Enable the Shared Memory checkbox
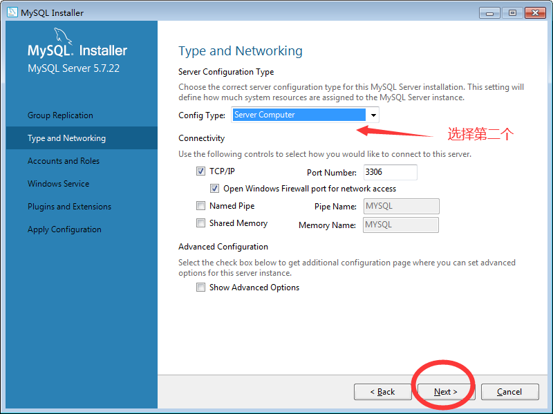This screenshot has height=414, width=553. [200, 223]
